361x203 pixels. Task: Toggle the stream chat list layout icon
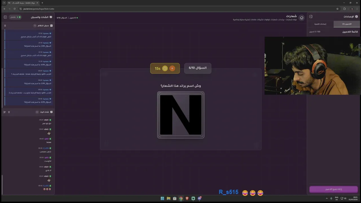click(x=5, y=112)
